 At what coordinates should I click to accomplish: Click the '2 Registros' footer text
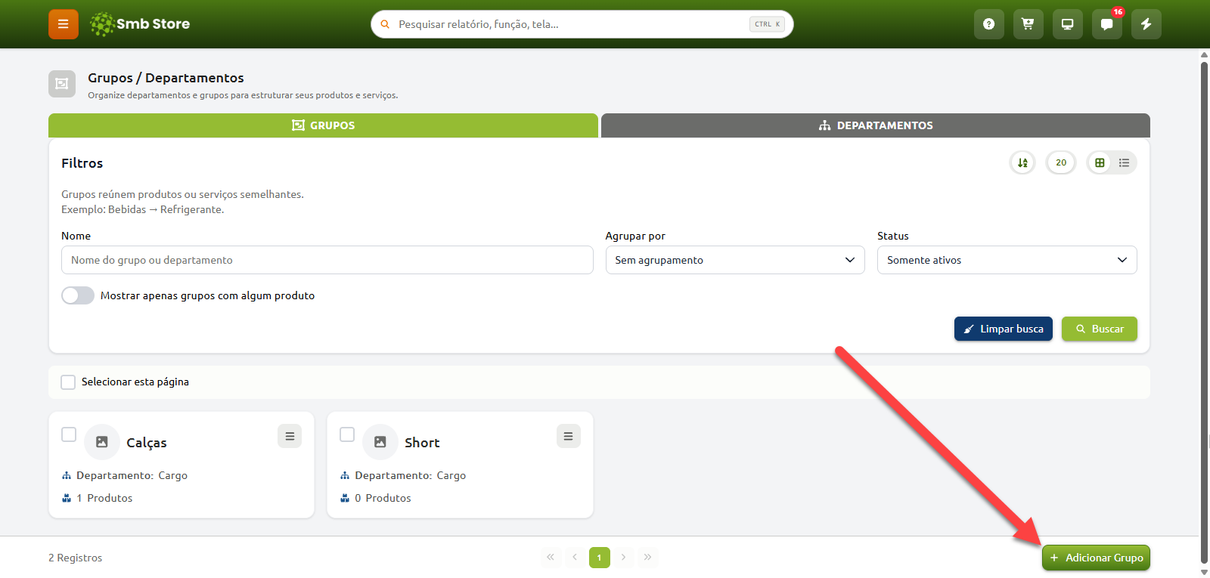76,558
